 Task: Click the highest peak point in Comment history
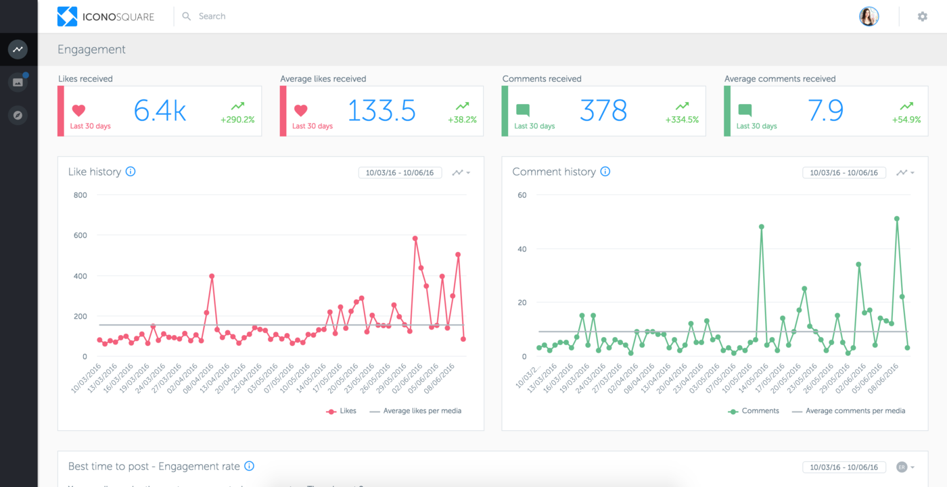pyautogui.click(x=897, y=219)
